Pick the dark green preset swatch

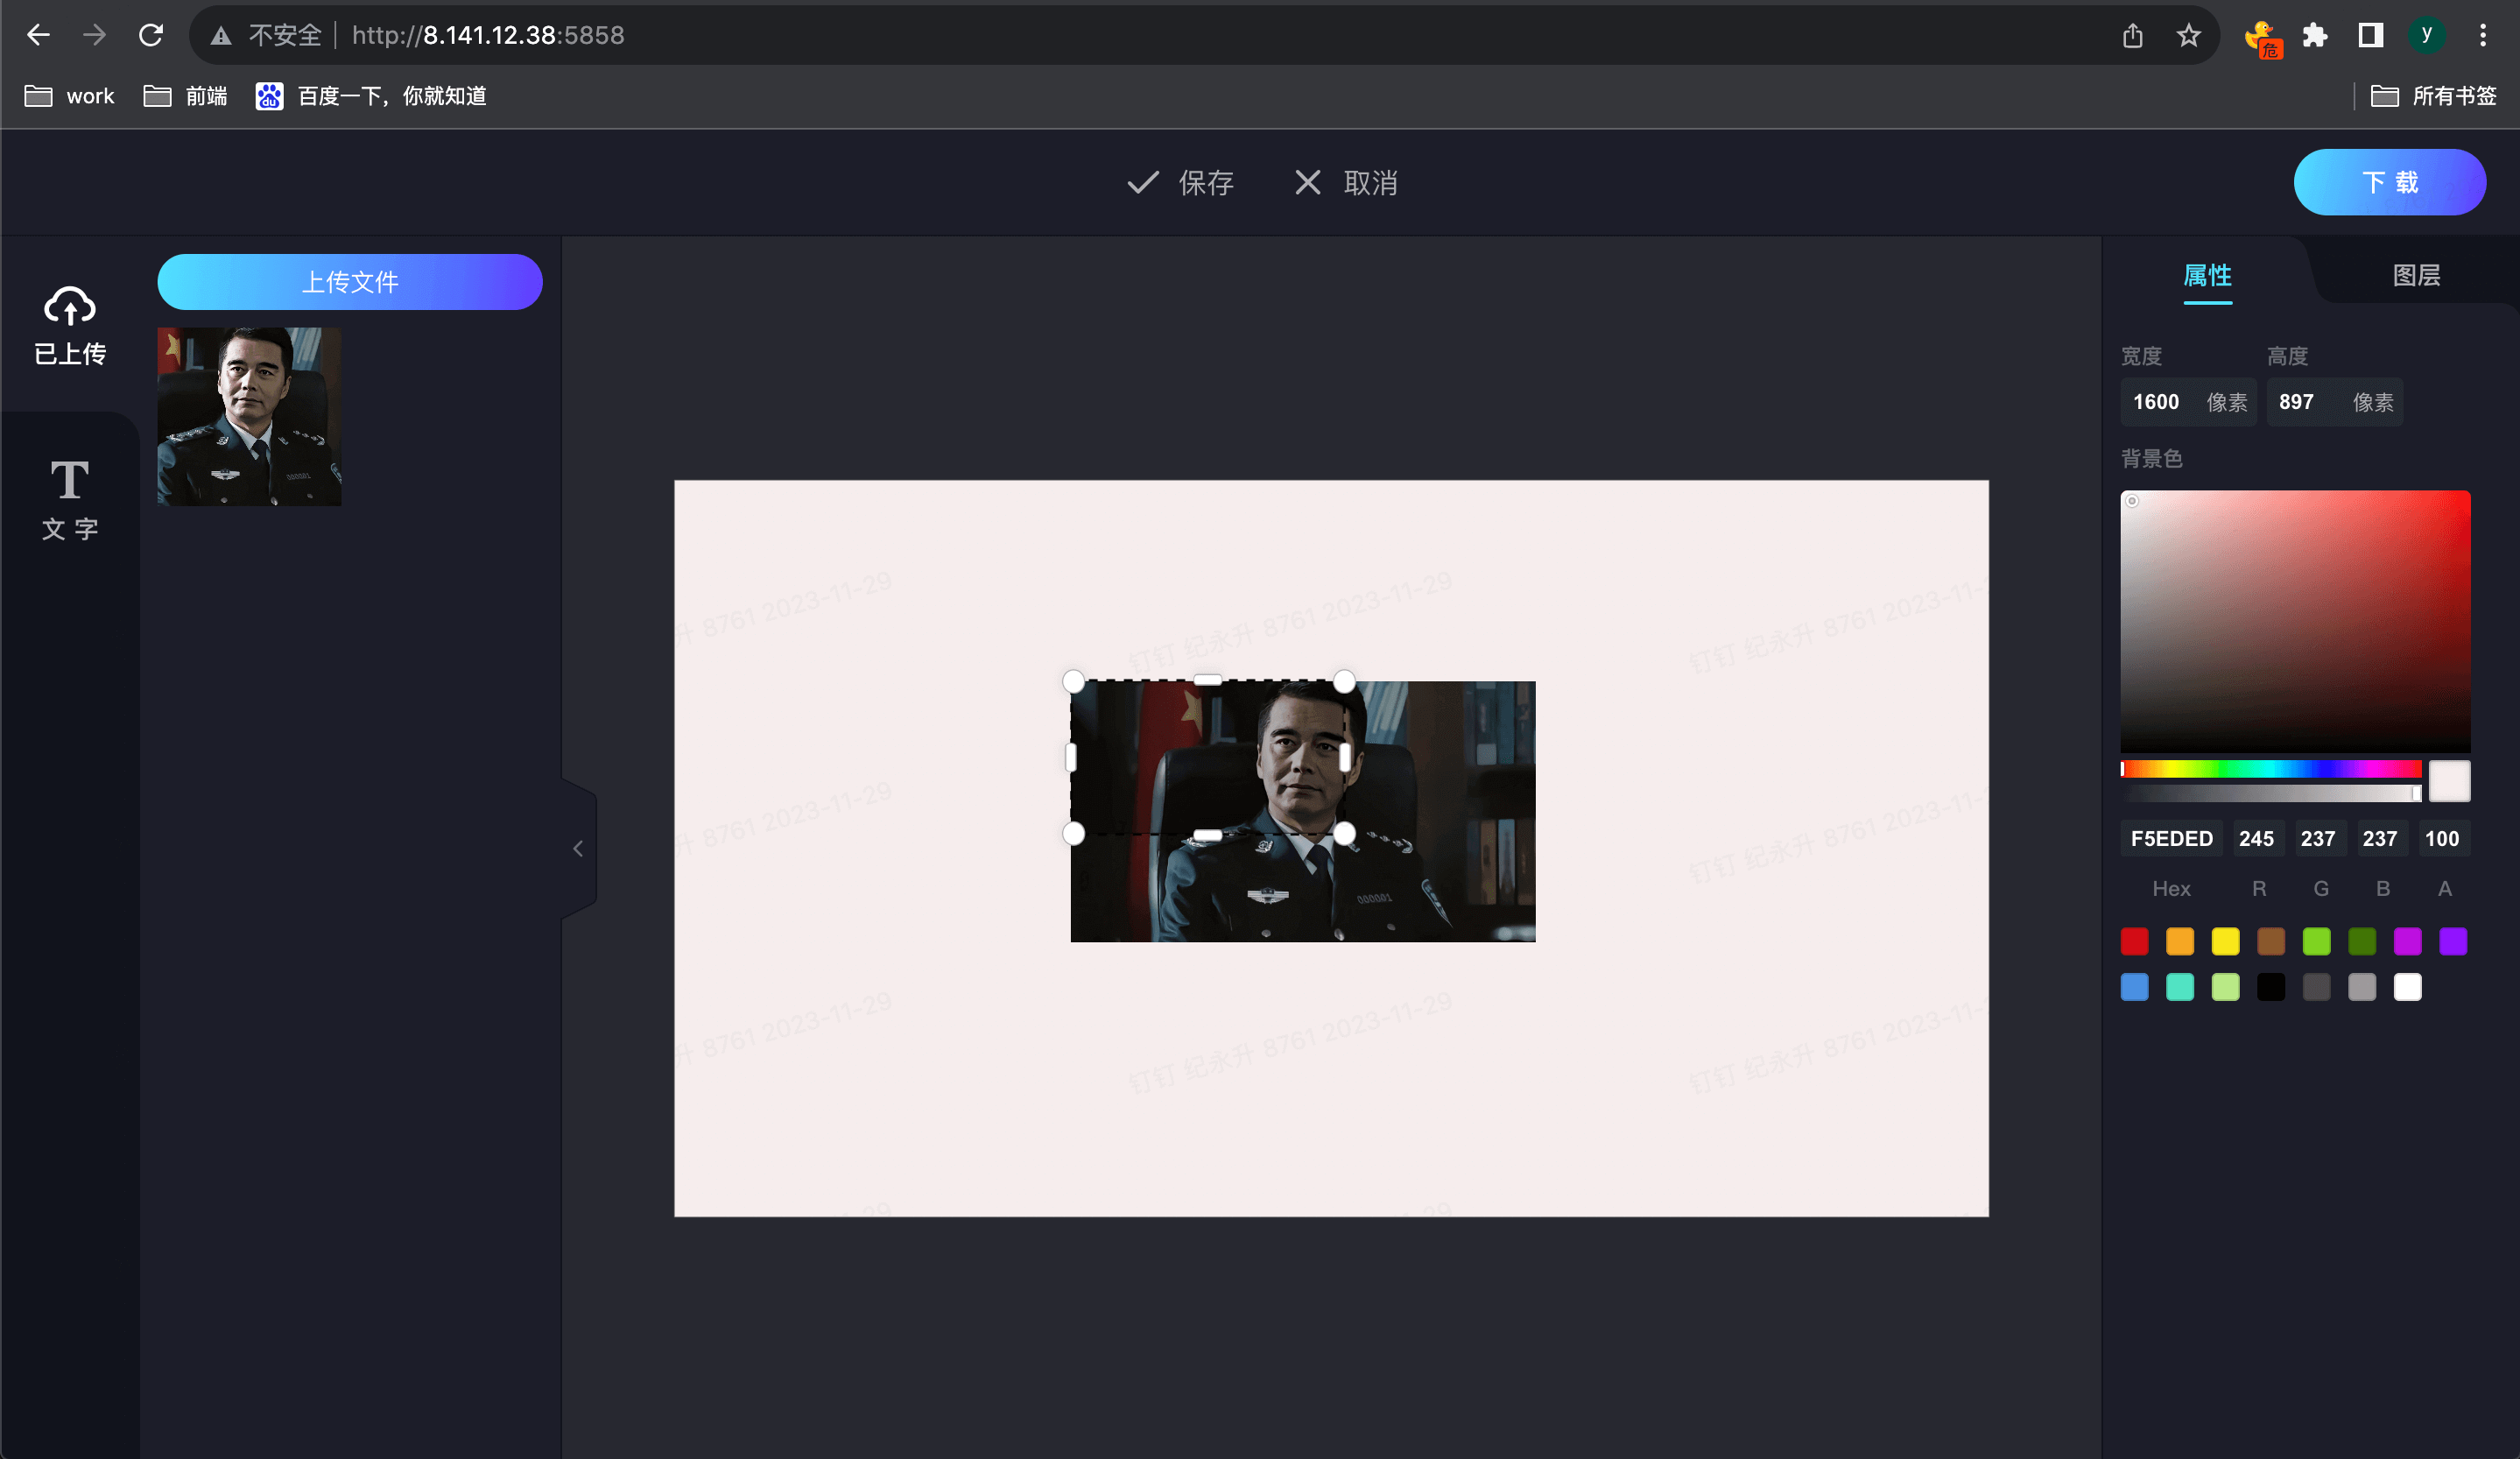pos(2362,941)
